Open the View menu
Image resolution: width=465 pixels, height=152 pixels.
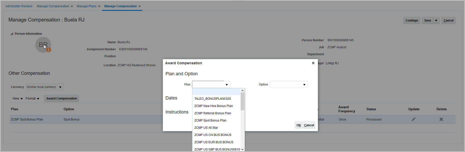click(x=17, y=98)
